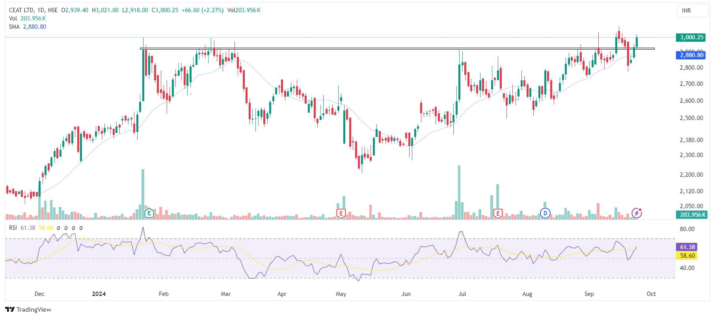
Task: Click the 40.00 RSI axis label
Action: 687,268
